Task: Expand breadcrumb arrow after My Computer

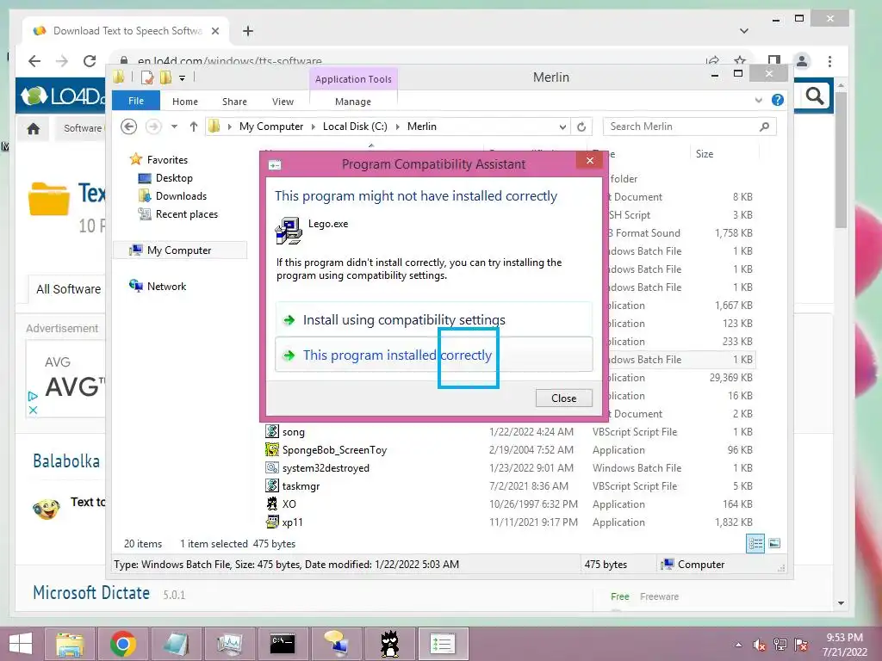Action: coord(314,127)
